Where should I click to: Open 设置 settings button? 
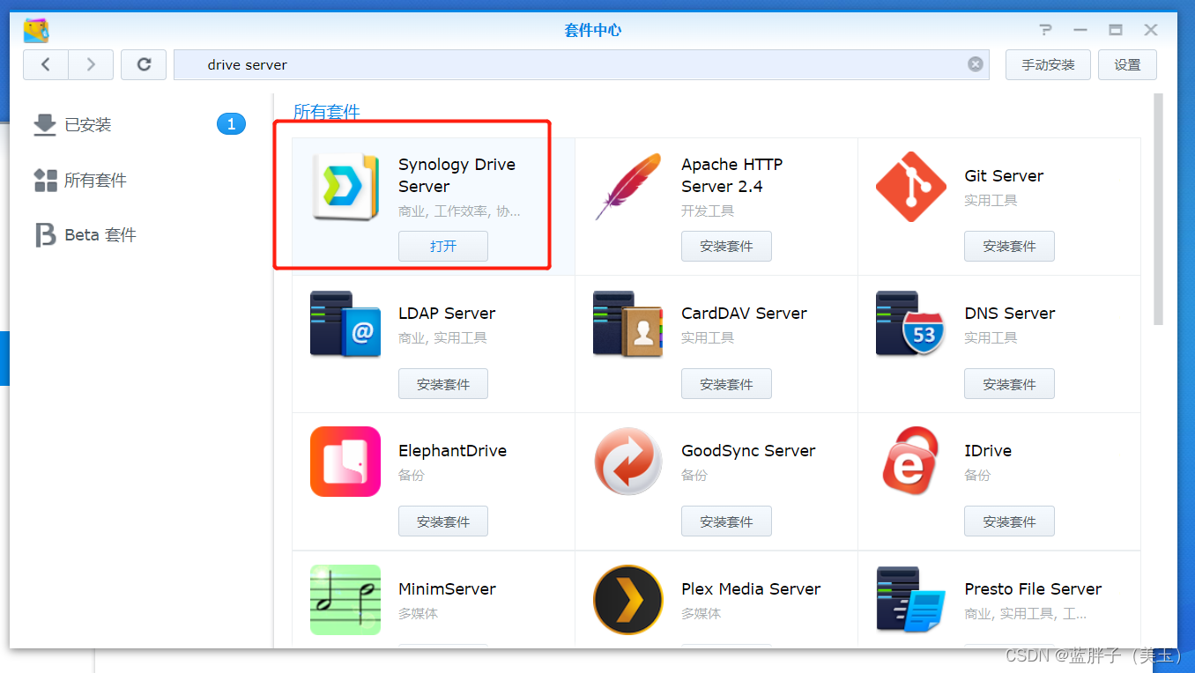[x=1127, y=64]
